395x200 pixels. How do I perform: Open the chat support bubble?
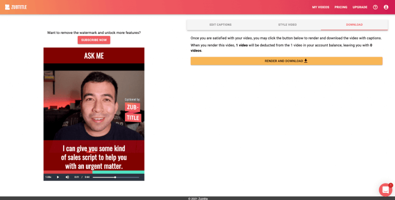(385, 190)
